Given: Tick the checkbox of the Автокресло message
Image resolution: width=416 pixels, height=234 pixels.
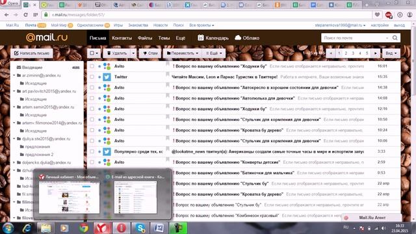Looking at the screenshot, I should click(92, 88).
